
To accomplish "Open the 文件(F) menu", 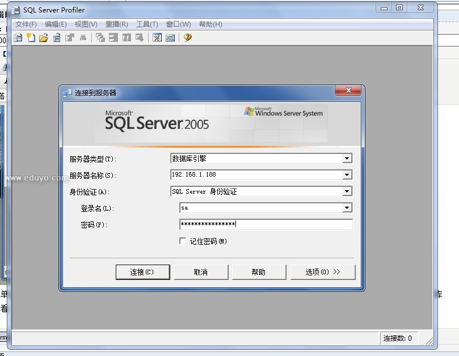I will click(26, 24).
